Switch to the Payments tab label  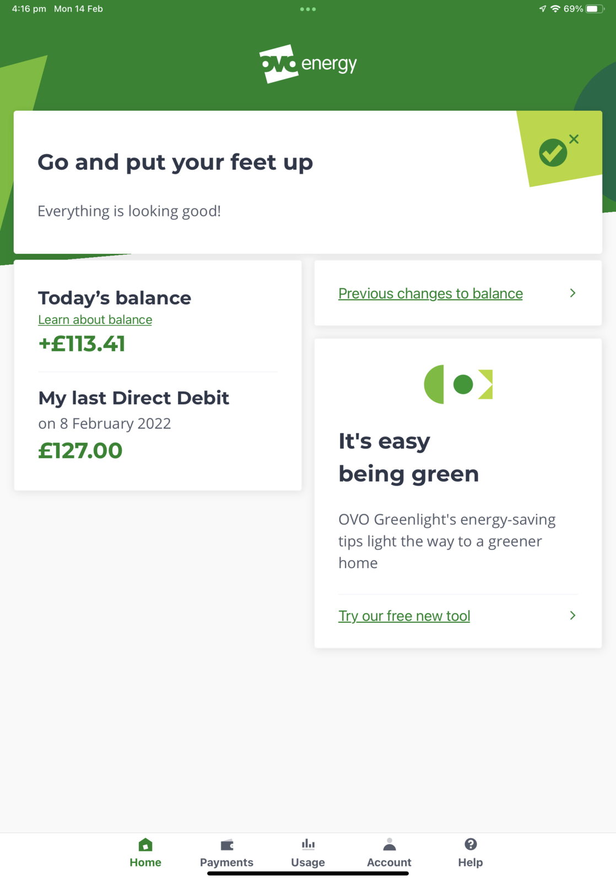[226, 862]
